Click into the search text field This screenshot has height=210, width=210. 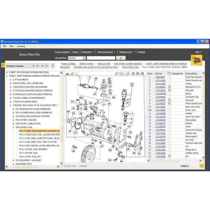pyautogui.click(x=101, y=58)
